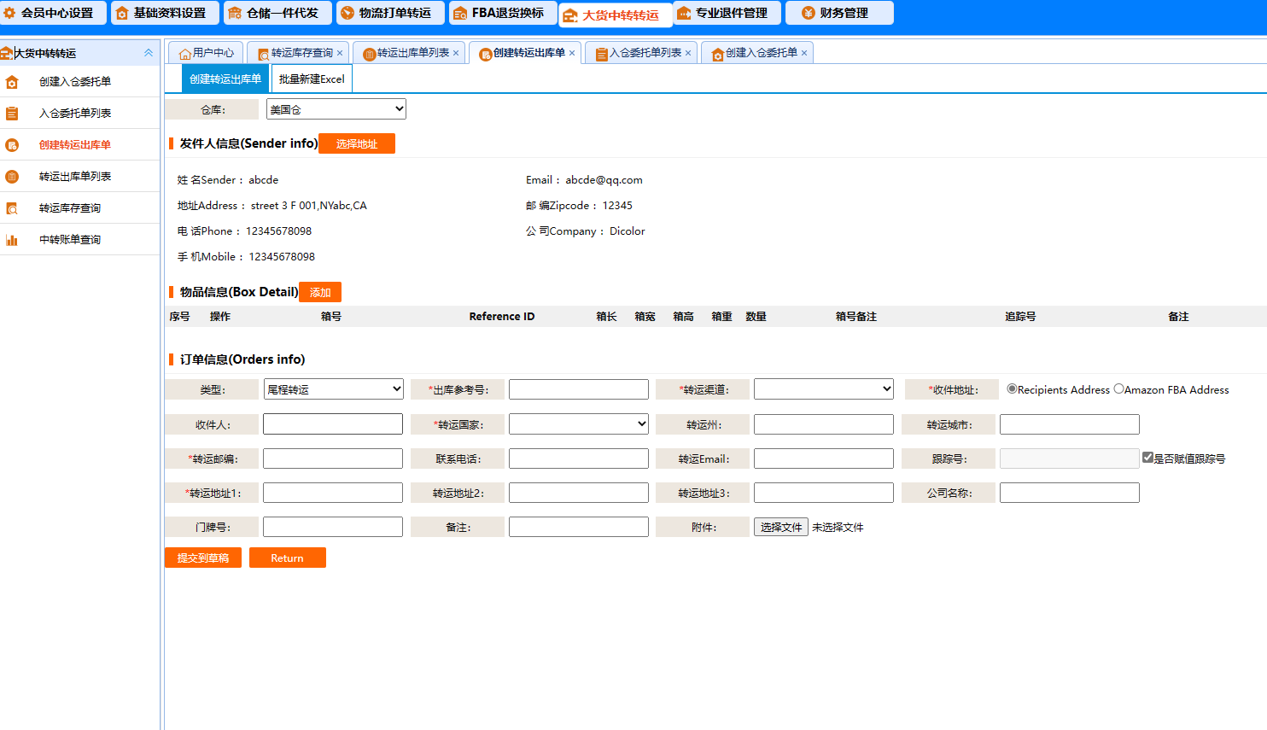Click the icon beside 物流打单转运
This screenshot has width=1267, height=730.
tap(347, 13)
